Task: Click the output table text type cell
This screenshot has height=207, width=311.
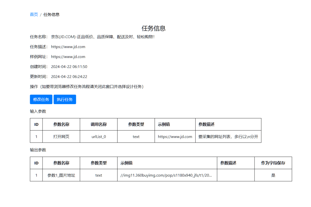Action: (x=99, y=175)
